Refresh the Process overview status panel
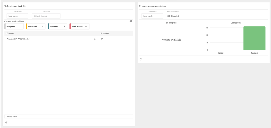This screenshot has width=271, height=128. [141, 59]
